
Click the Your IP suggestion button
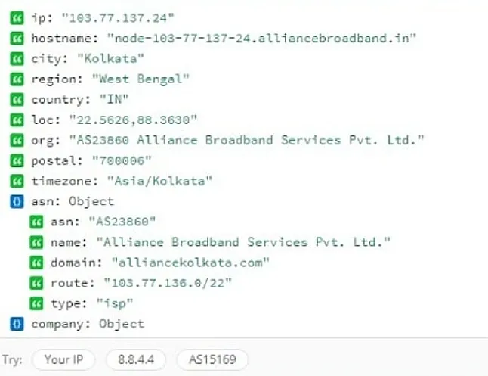[63, 359]
